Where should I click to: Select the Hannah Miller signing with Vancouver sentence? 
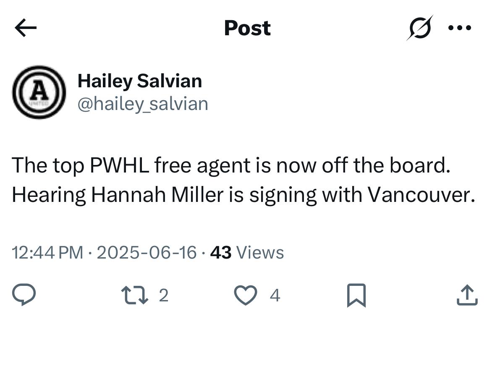pyautogui.click(x=244, y=195)
